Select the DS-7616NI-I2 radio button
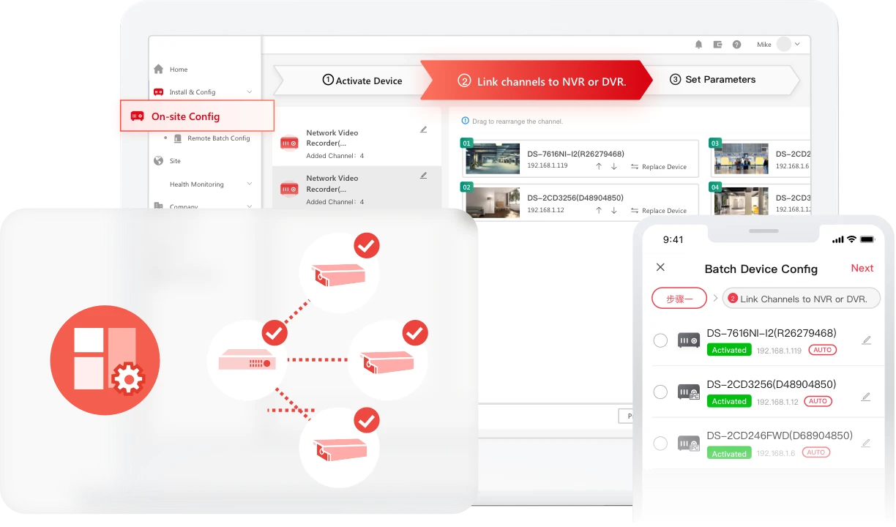The width and height of the screenshot is (896, 527). (x=660, y=340)
